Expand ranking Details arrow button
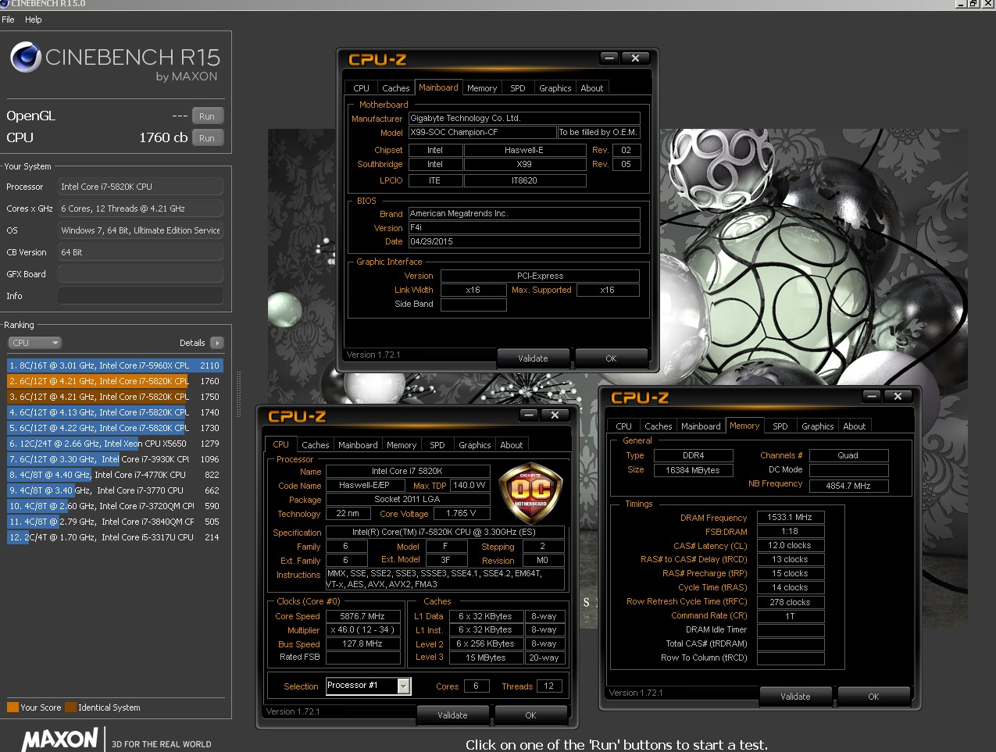This screenshot has height=752, width=996. 217,343
